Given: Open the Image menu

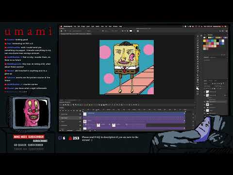Looking at the screenshot, I should (83, 26).
